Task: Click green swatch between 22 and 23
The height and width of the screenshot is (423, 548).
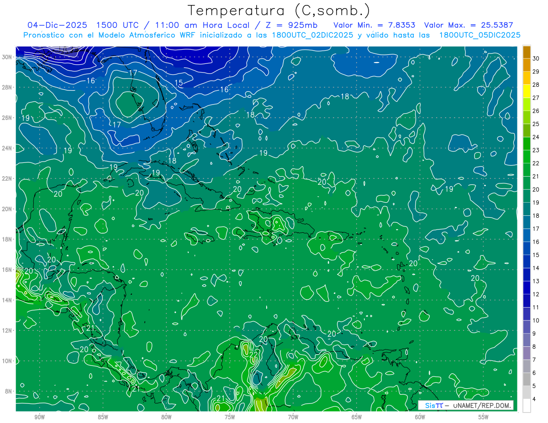Action: point(527,157)
